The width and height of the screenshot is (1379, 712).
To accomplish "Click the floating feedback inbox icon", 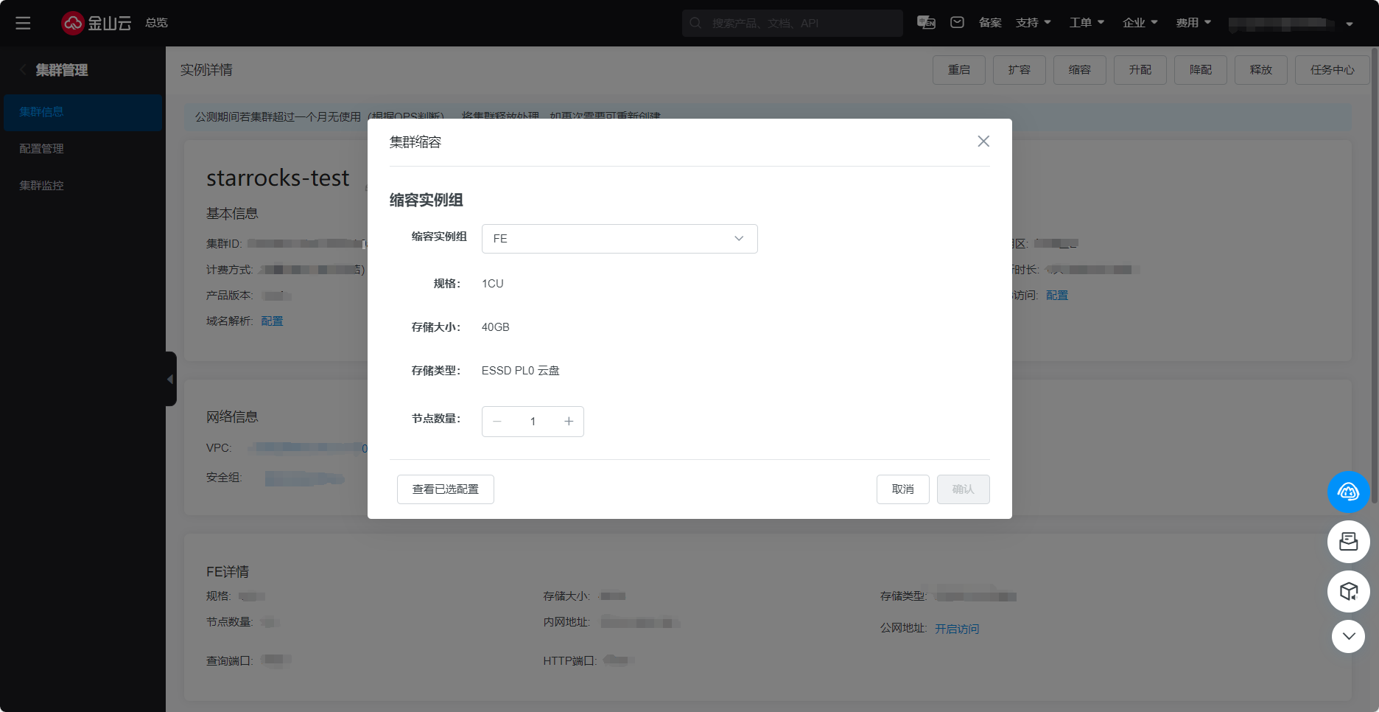I will tap(1348, 542).
